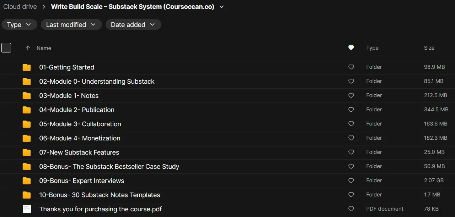Tick the select-all checkbox in header
The image size is (455, 217).
click(x=6, y=48)
